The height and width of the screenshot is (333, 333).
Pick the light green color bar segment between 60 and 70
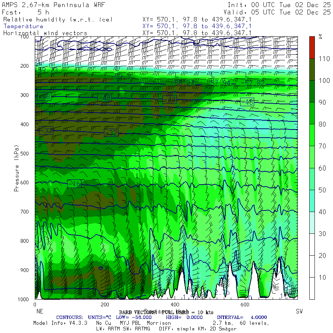coord(312,157)
